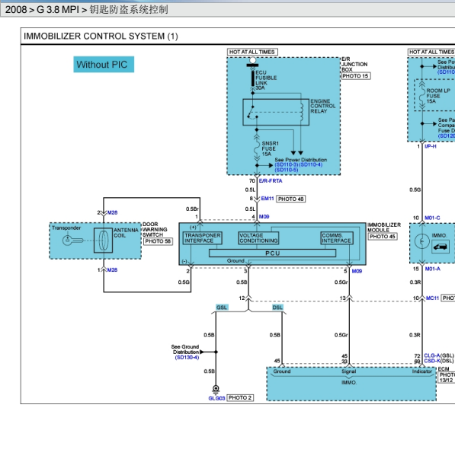Click the engine control relay symbol

pyautogui.click(x=276, y=112)
